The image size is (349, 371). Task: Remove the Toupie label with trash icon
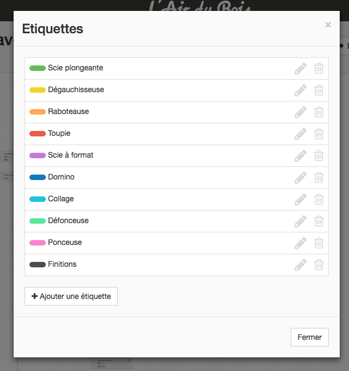point(319,134)
